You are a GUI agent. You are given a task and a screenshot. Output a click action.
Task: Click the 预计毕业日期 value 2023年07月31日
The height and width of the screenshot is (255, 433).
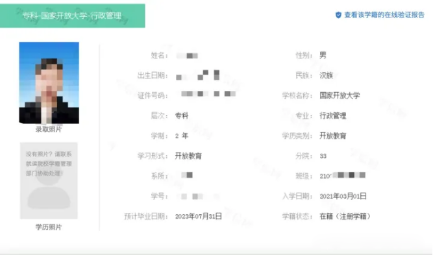pos(198,216)
